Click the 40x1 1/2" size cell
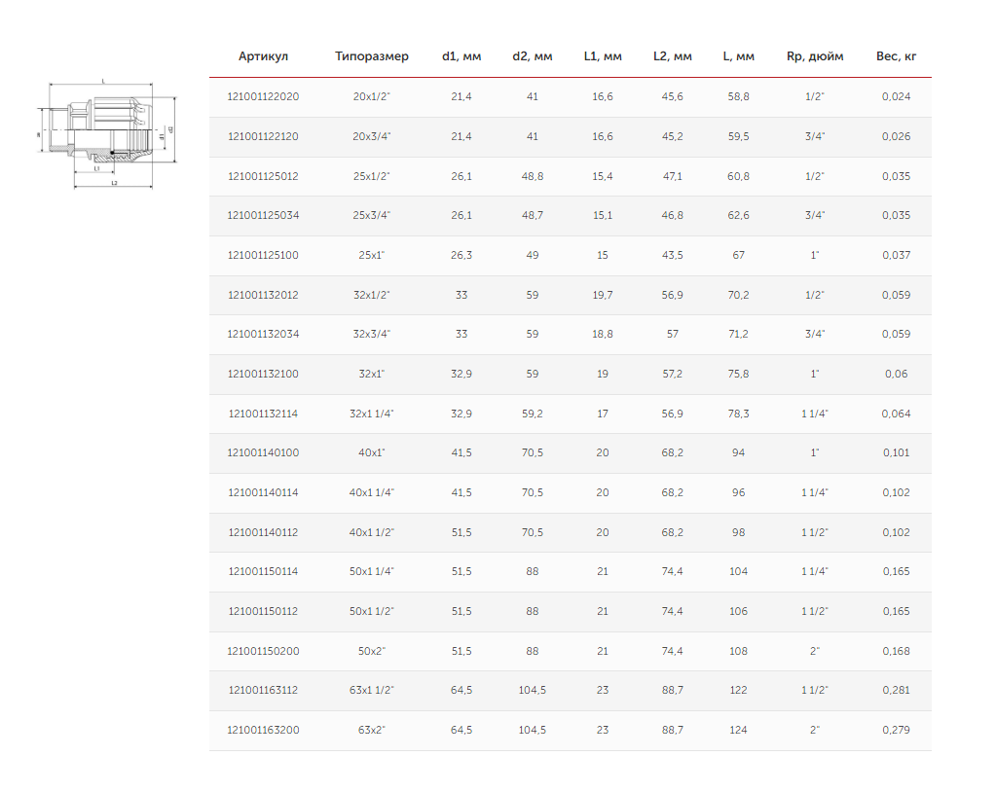The image size is (996, 792). point(372,532)
